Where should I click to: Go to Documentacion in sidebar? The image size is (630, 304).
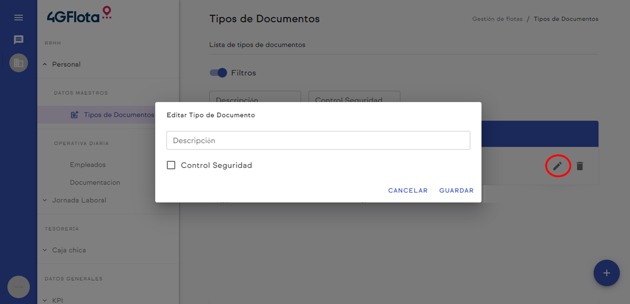click(95, 182)
